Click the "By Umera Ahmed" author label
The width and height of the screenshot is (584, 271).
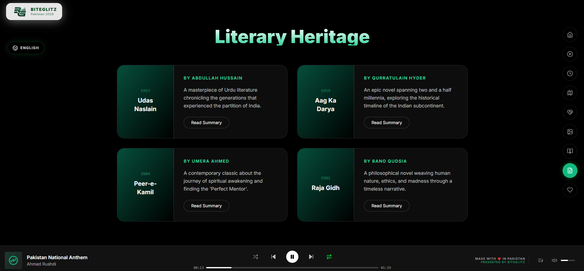tap(206, 161)
